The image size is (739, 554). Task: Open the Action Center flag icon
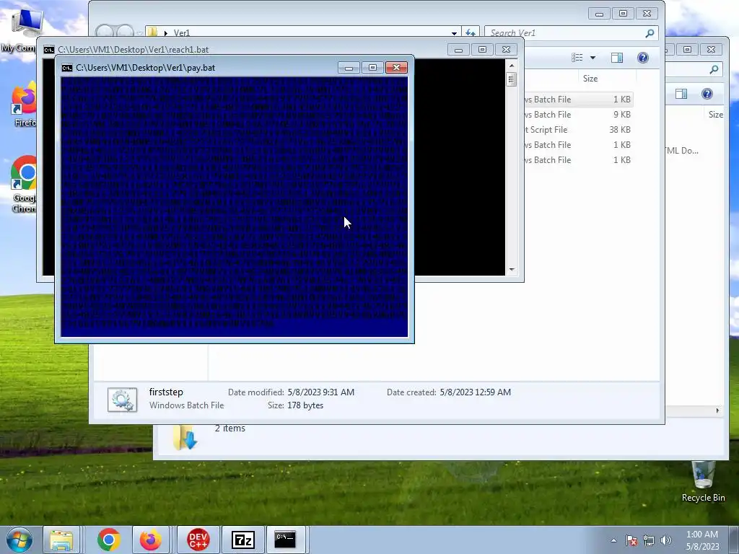point(631,540)
